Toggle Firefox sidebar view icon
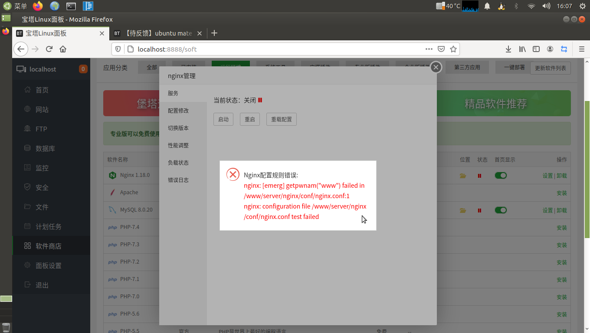This screenshot has width=590, height=333. [536, 49]
